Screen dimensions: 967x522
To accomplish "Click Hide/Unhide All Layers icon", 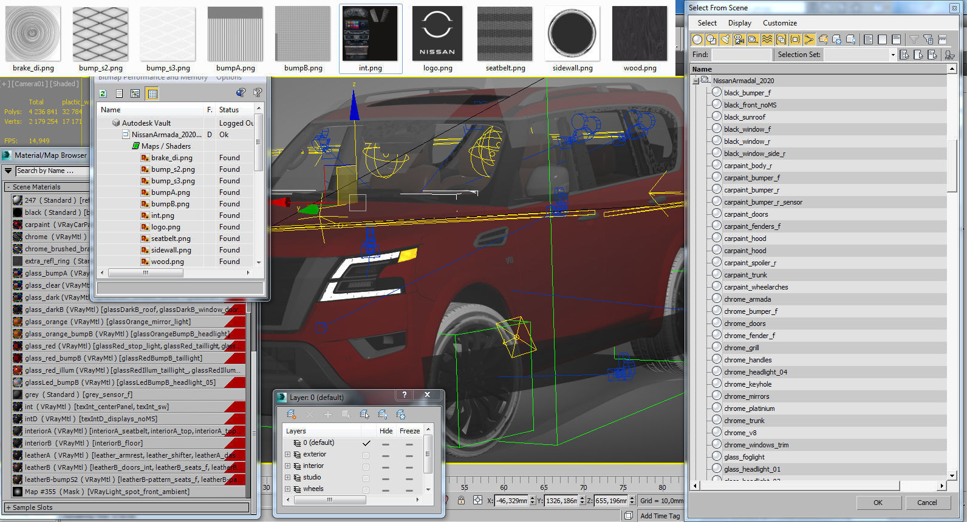I will point(383,415).
